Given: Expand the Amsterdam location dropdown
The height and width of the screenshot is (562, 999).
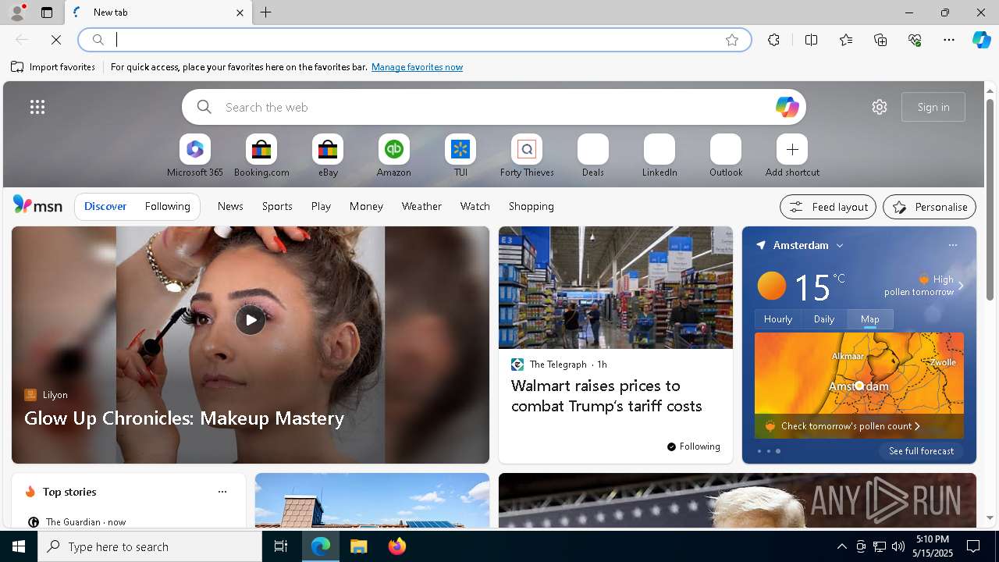Looking at the screenshot, I should (840, 246).
